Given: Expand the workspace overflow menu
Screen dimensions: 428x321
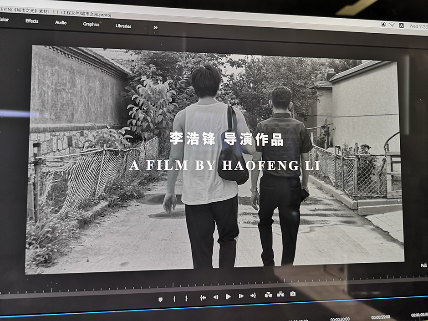Looking at the screenshot, I should [x=156, y=28].
